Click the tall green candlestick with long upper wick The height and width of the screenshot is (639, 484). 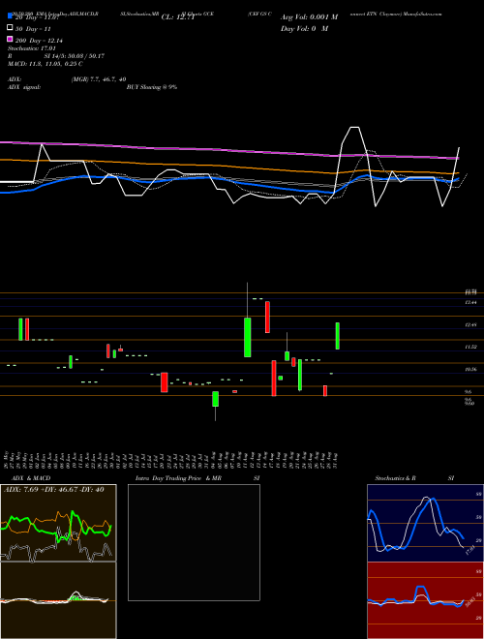click(247, 337)
